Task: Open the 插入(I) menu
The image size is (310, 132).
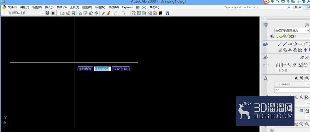Action: point(49,7)
